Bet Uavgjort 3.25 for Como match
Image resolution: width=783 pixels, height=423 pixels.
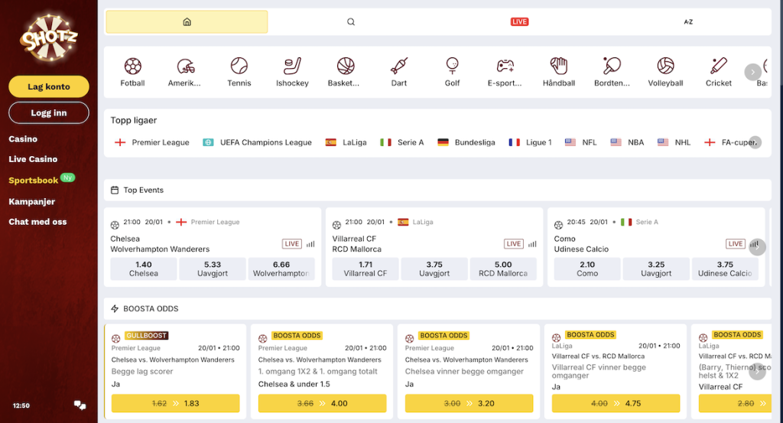pos(656,268)
